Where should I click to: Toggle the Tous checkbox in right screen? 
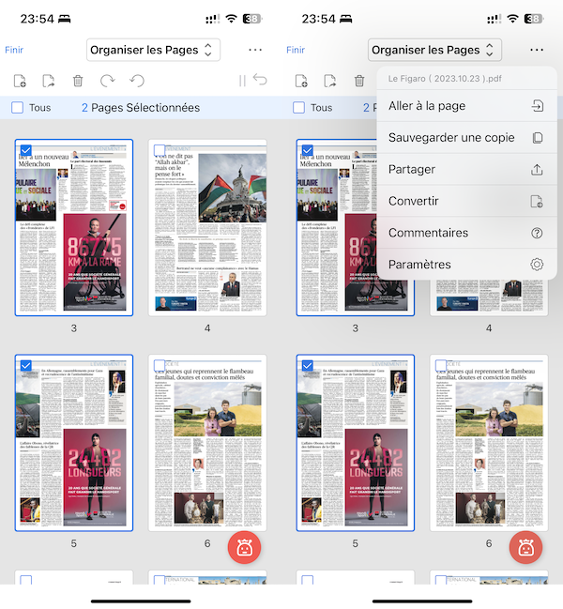pos(299,108)
